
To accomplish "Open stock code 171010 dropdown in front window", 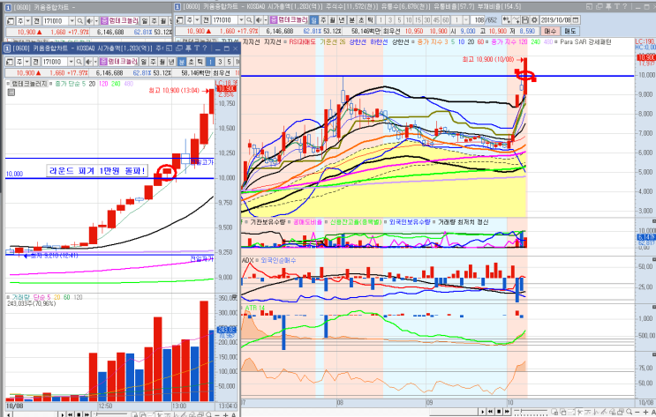I will coord(72,62).
